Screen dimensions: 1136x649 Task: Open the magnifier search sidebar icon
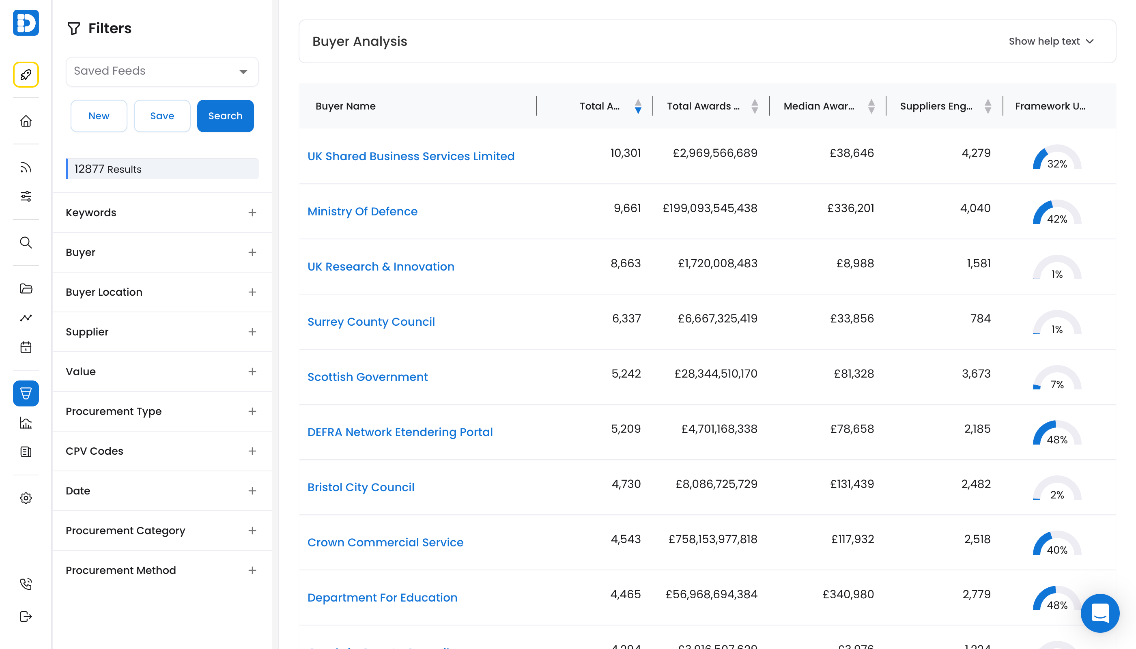[26, 243]
